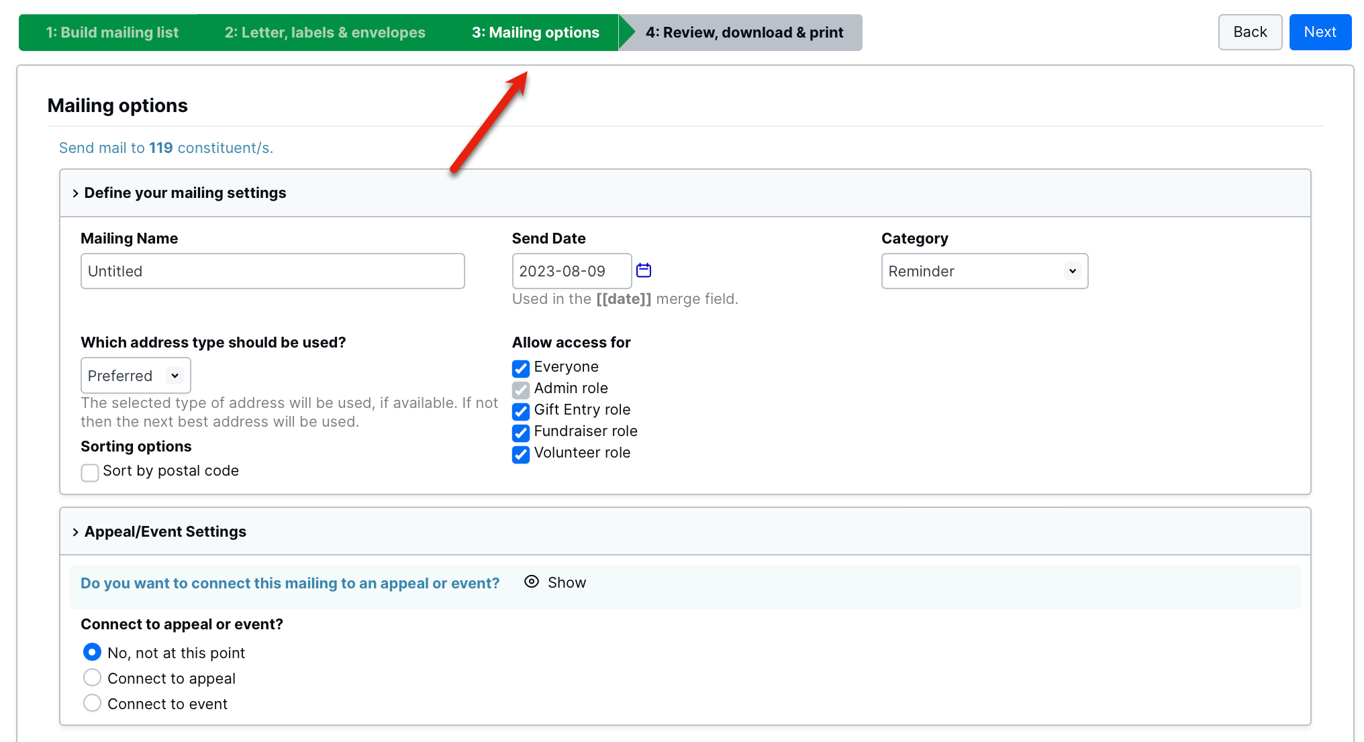1364x742 pixels.
Task: Open the Send Date calendar picker icon
Action: (x=643, y=270)
